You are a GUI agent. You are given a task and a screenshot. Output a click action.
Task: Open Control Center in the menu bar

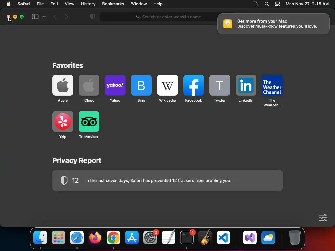click(x=277, y=4)
